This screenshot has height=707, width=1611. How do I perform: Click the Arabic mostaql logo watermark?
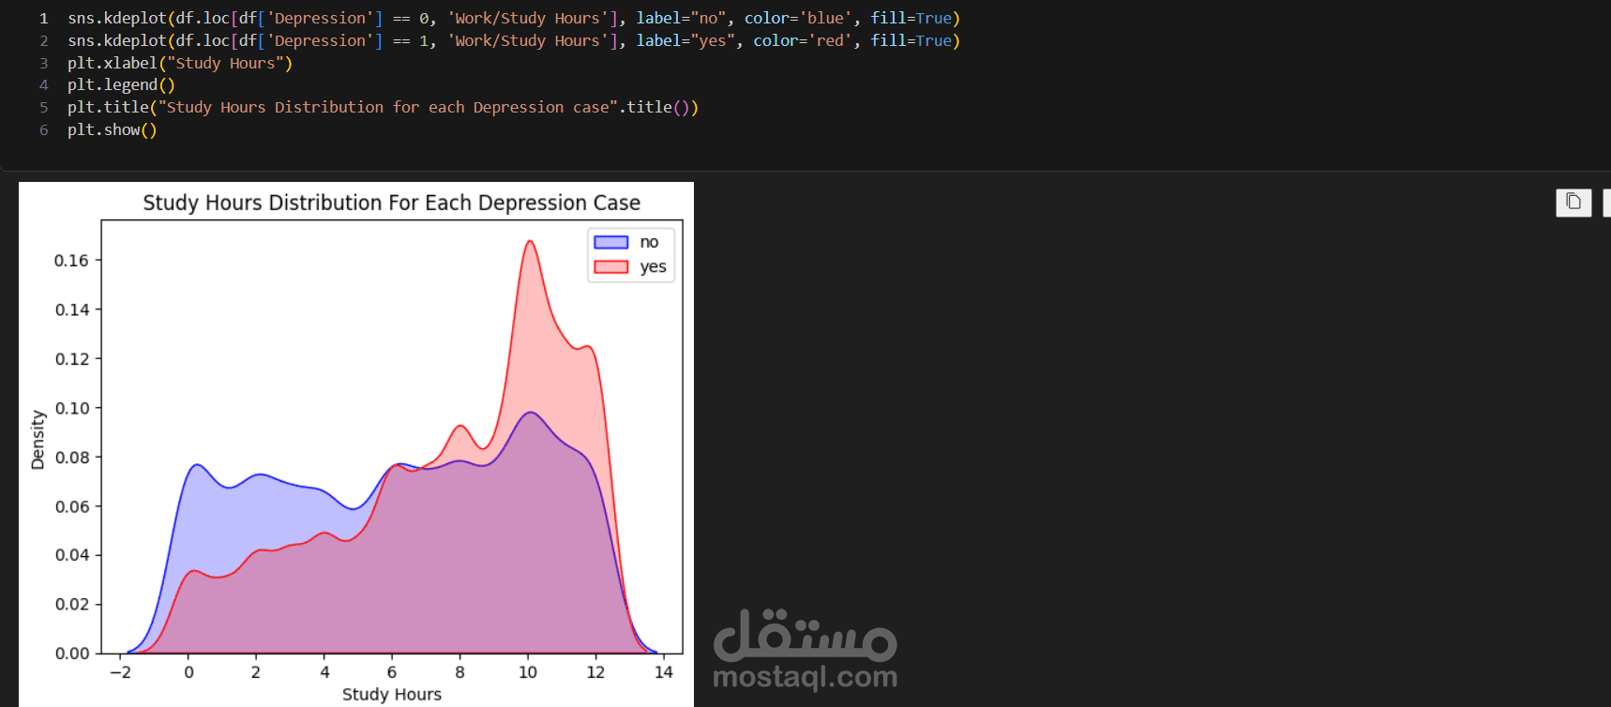point(805,635)
